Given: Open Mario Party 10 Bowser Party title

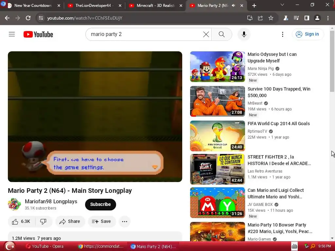Looking at the screenshot, I should [280, 228].
